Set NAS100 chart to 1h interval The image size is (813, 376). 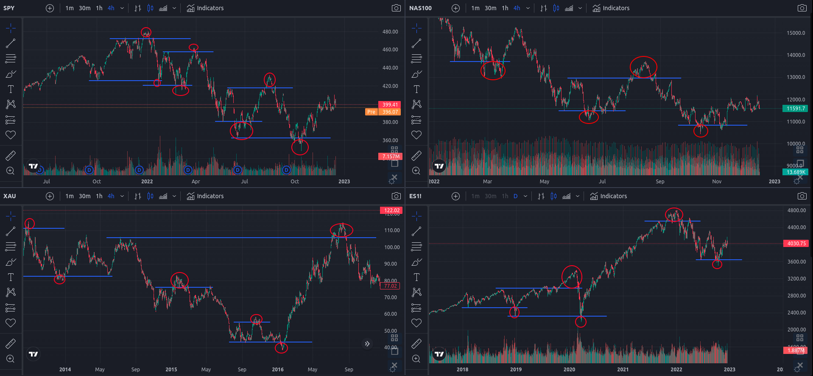[505, 8]
